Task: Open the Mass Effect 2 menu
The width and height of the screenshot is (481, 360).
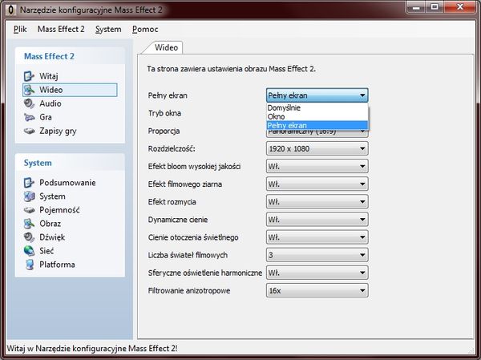Action: 61,30
